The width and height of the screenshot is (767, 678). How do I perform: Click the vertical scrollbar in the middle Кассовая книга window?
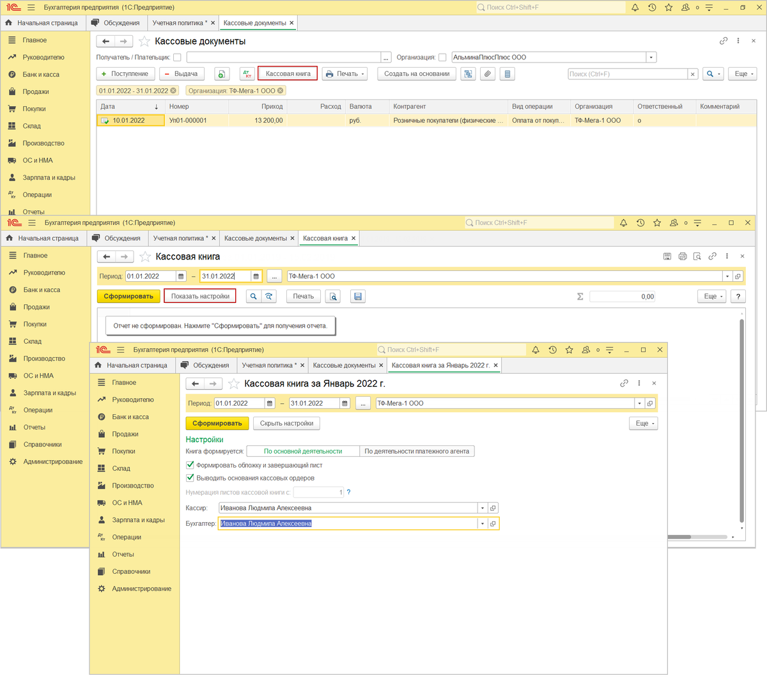(x=741, y=419)
